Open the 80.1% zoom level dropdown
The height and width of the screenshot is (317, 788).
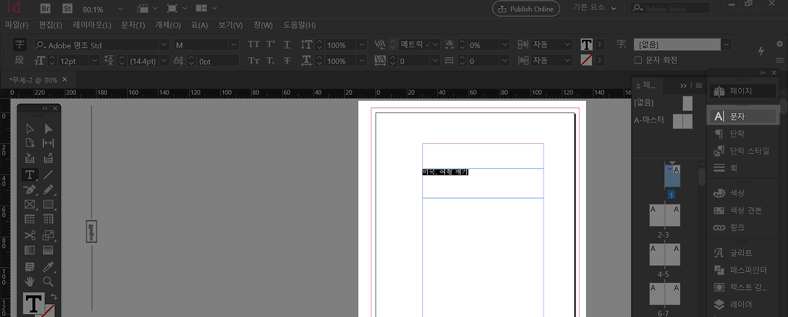click(120, 9)
